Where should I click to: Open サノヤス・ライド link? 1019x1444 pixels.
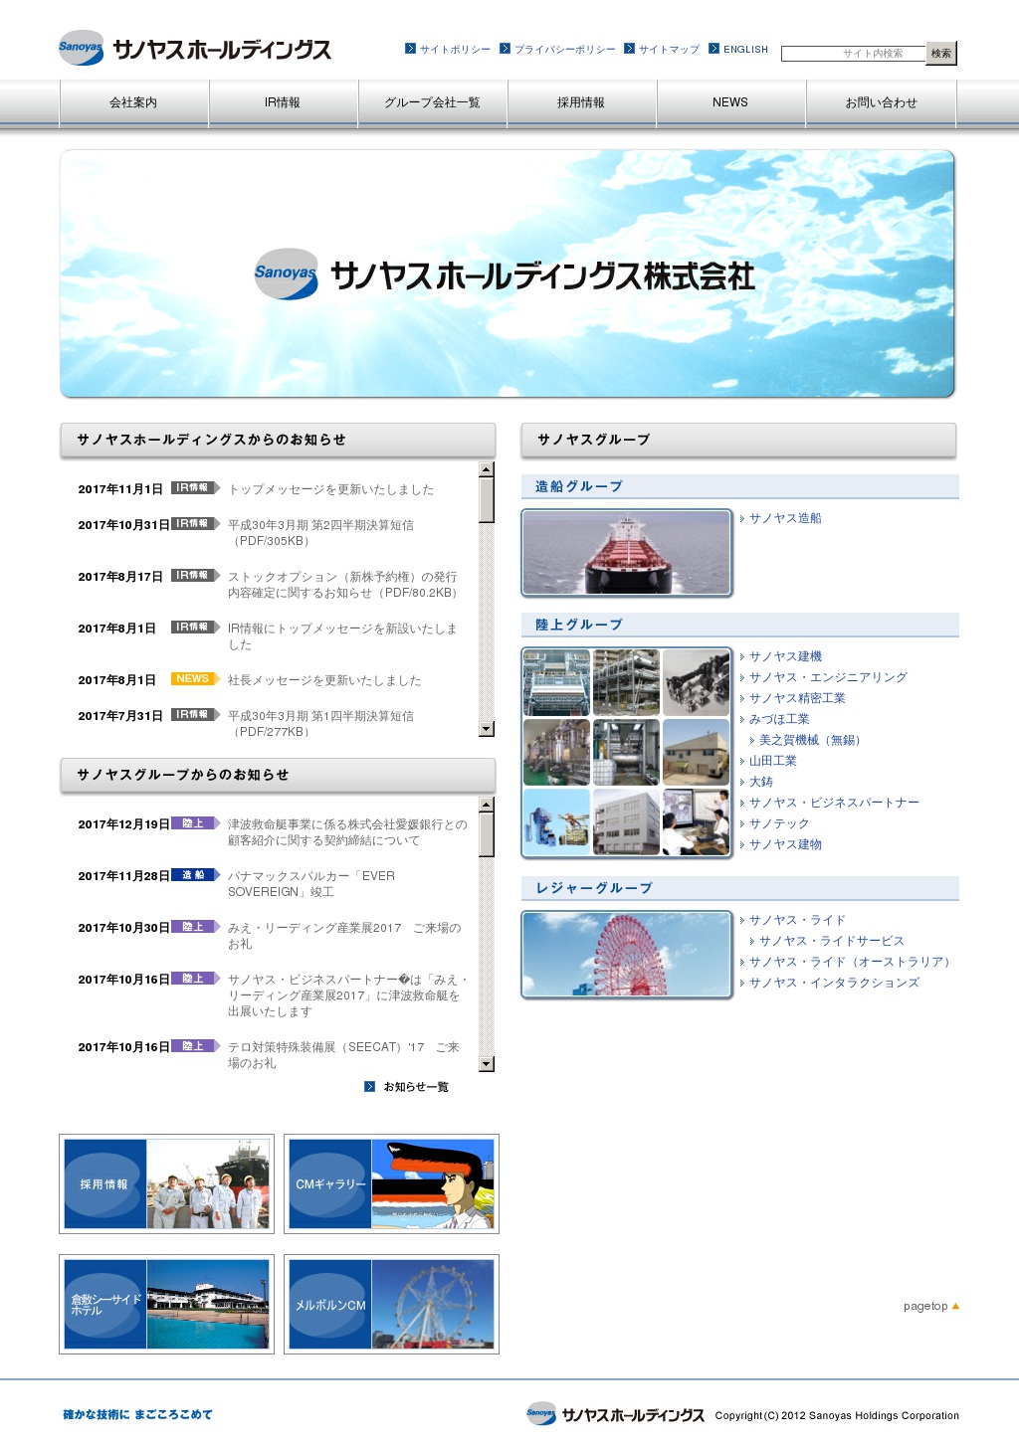(797, 920)
